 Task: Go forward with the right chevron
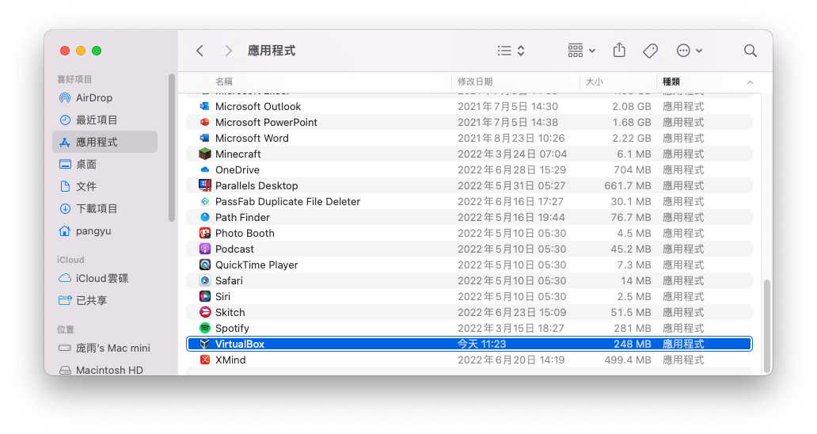[x=228, y=51]
